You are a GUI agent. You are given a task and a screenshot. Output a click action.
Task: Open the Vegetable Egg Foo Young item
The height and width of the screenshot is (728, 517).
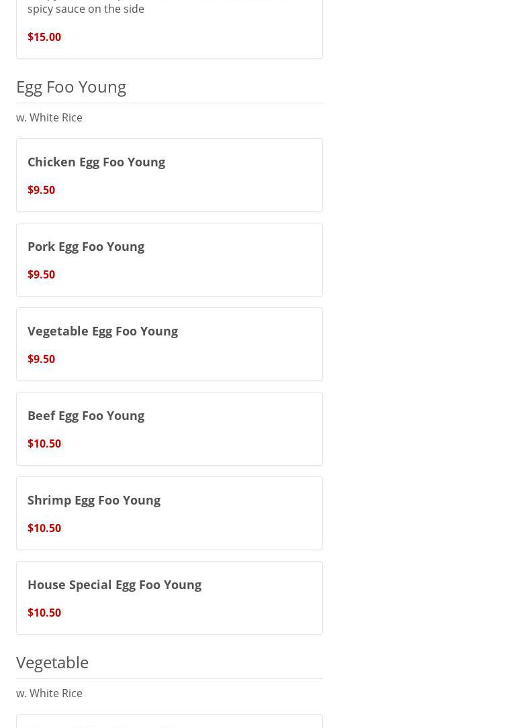[169, 344]
